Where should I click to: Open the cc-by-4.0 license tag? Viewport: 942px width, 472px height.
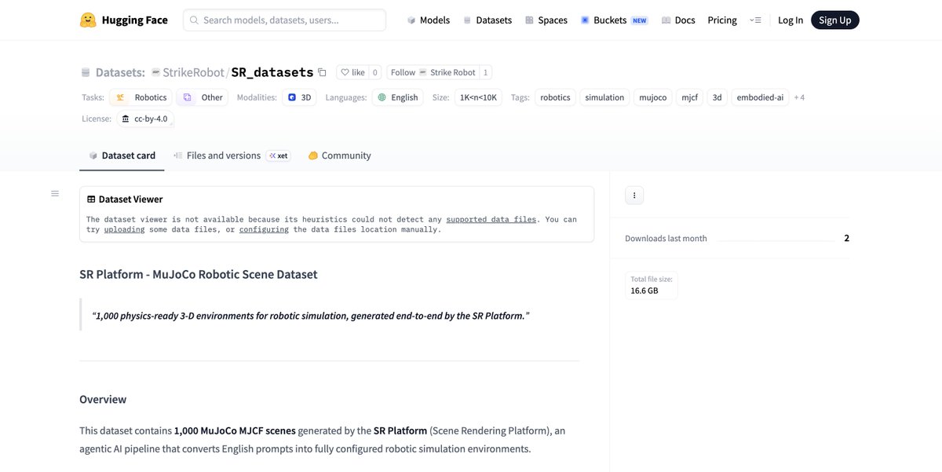pos(145,119)
